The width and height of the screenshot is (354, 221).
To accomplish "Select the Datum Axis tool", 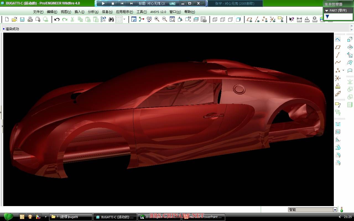I will 338,55.
